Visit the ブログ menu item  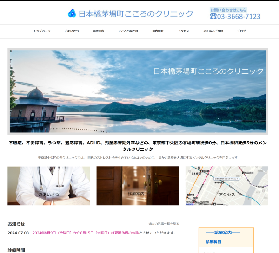pos(241,31)
